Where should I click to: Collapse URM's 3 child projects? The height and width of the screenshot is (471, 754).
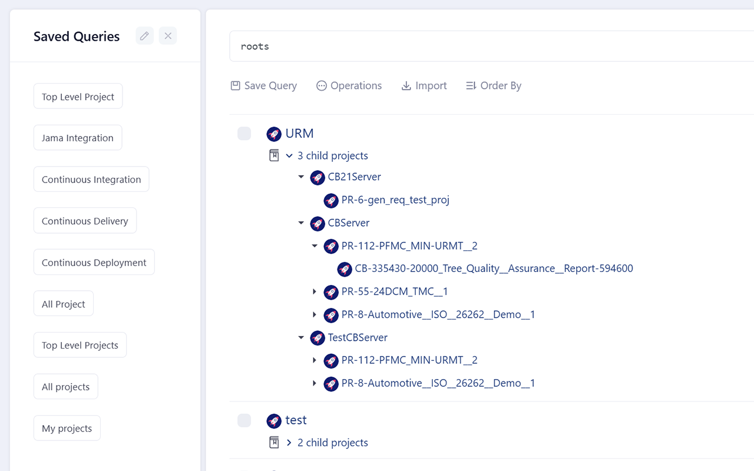pos(289,155)
